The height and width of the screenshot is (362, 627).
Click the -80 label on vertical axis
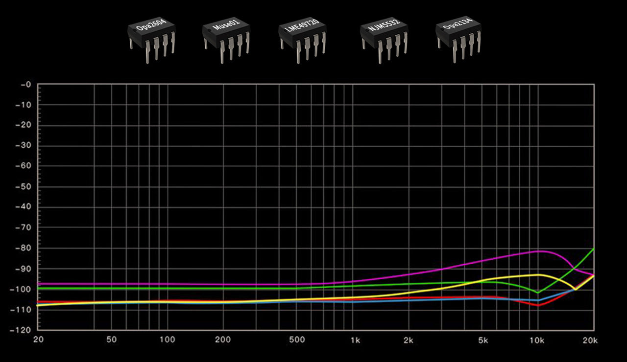23,249
